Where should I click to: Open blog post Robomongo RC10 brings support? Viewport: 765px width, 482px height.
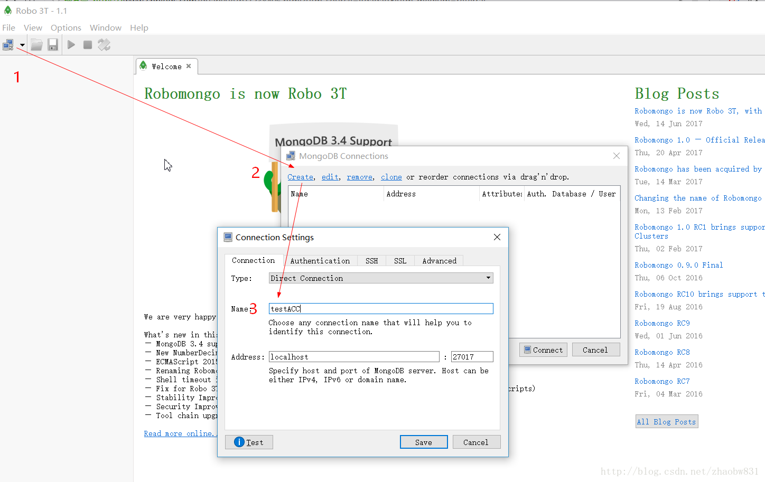[699, 294]
